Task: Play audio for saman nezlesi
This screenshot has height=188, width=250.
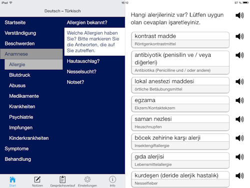Action: click(239, 119)
